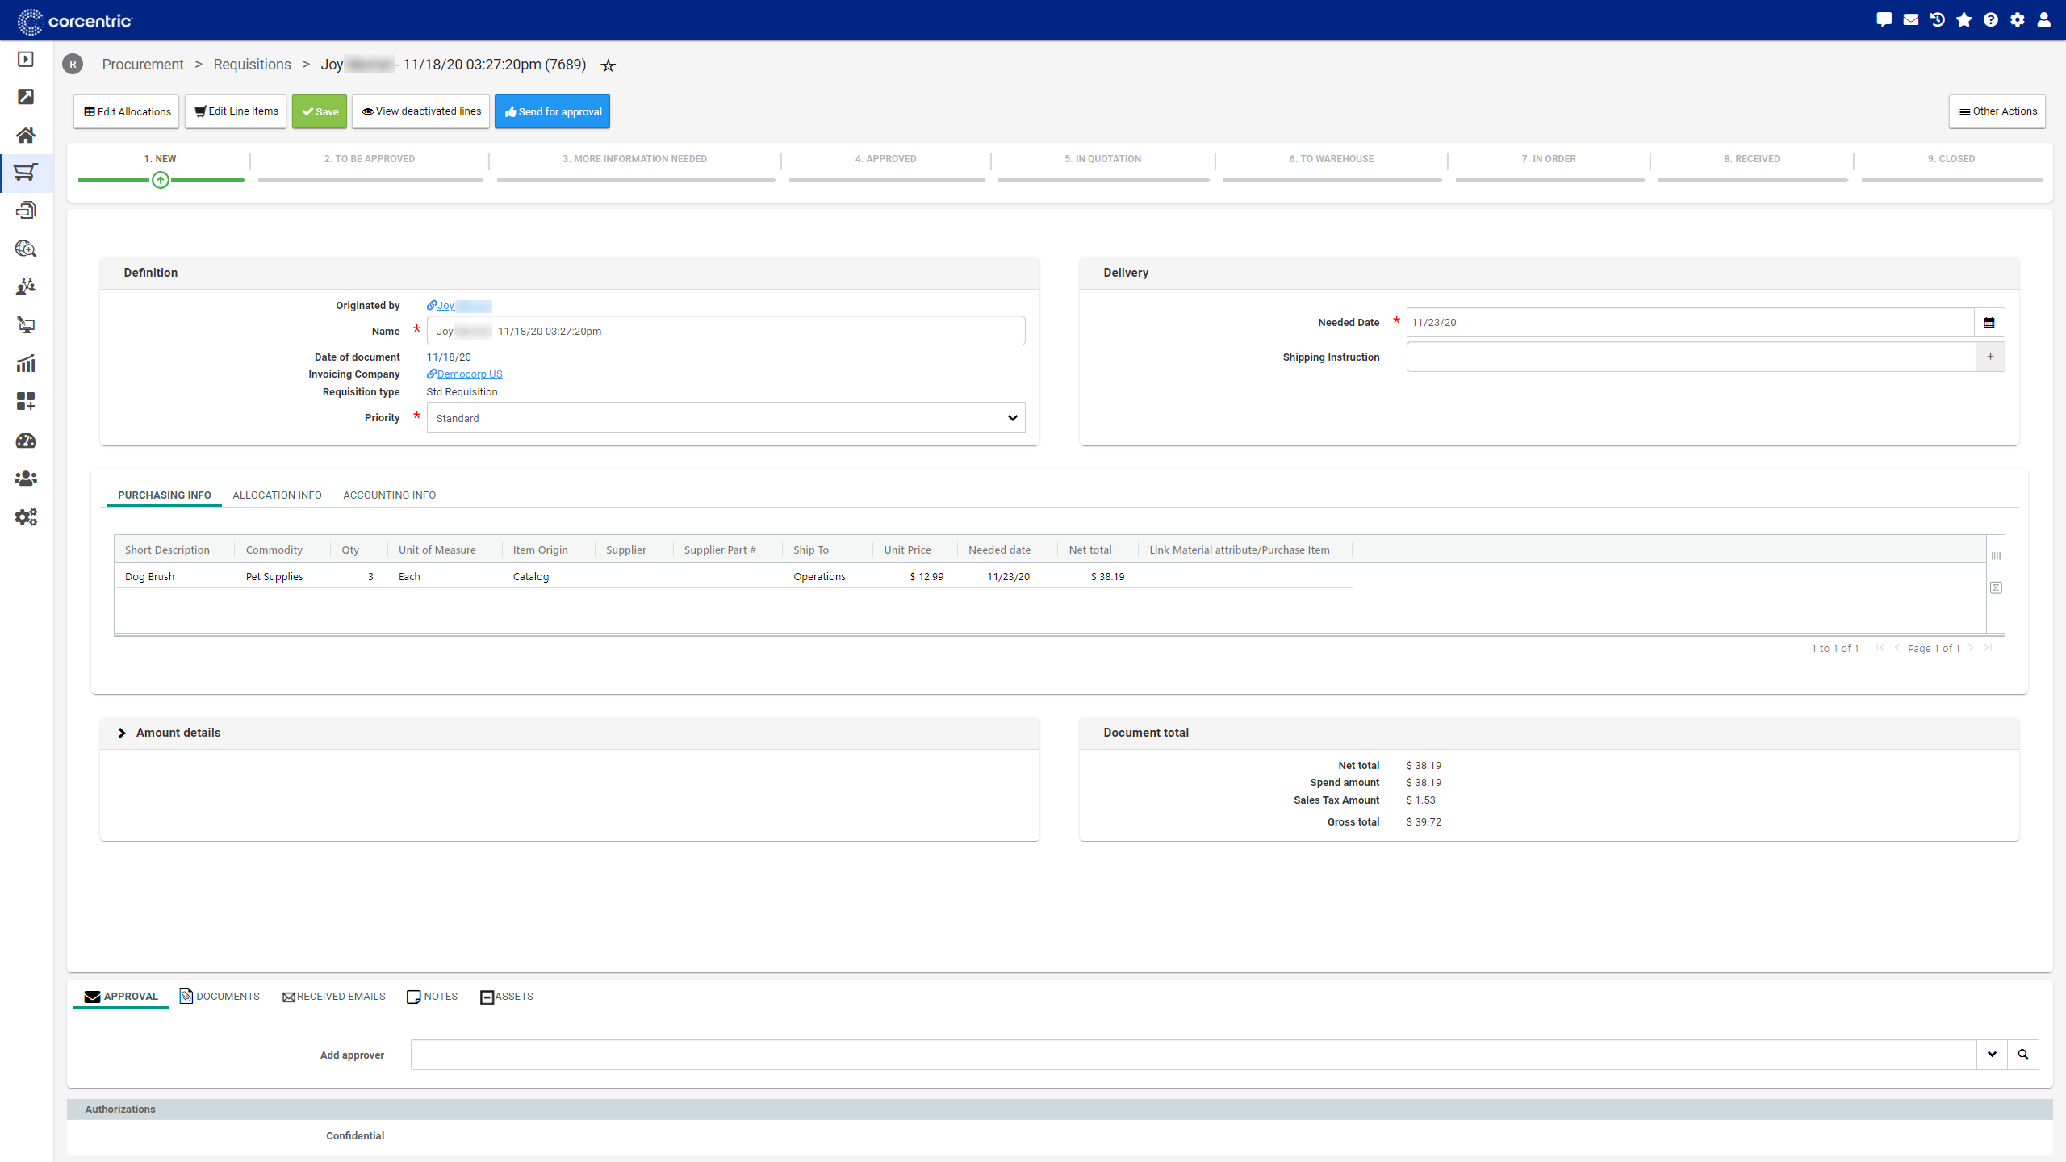Click the shopping cart Procurement sidebar icon
Screen dimensions: 2066x1162
26,173
